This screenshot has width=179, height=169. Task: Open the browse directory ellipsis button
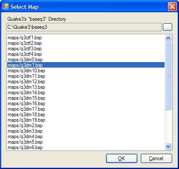168,27
